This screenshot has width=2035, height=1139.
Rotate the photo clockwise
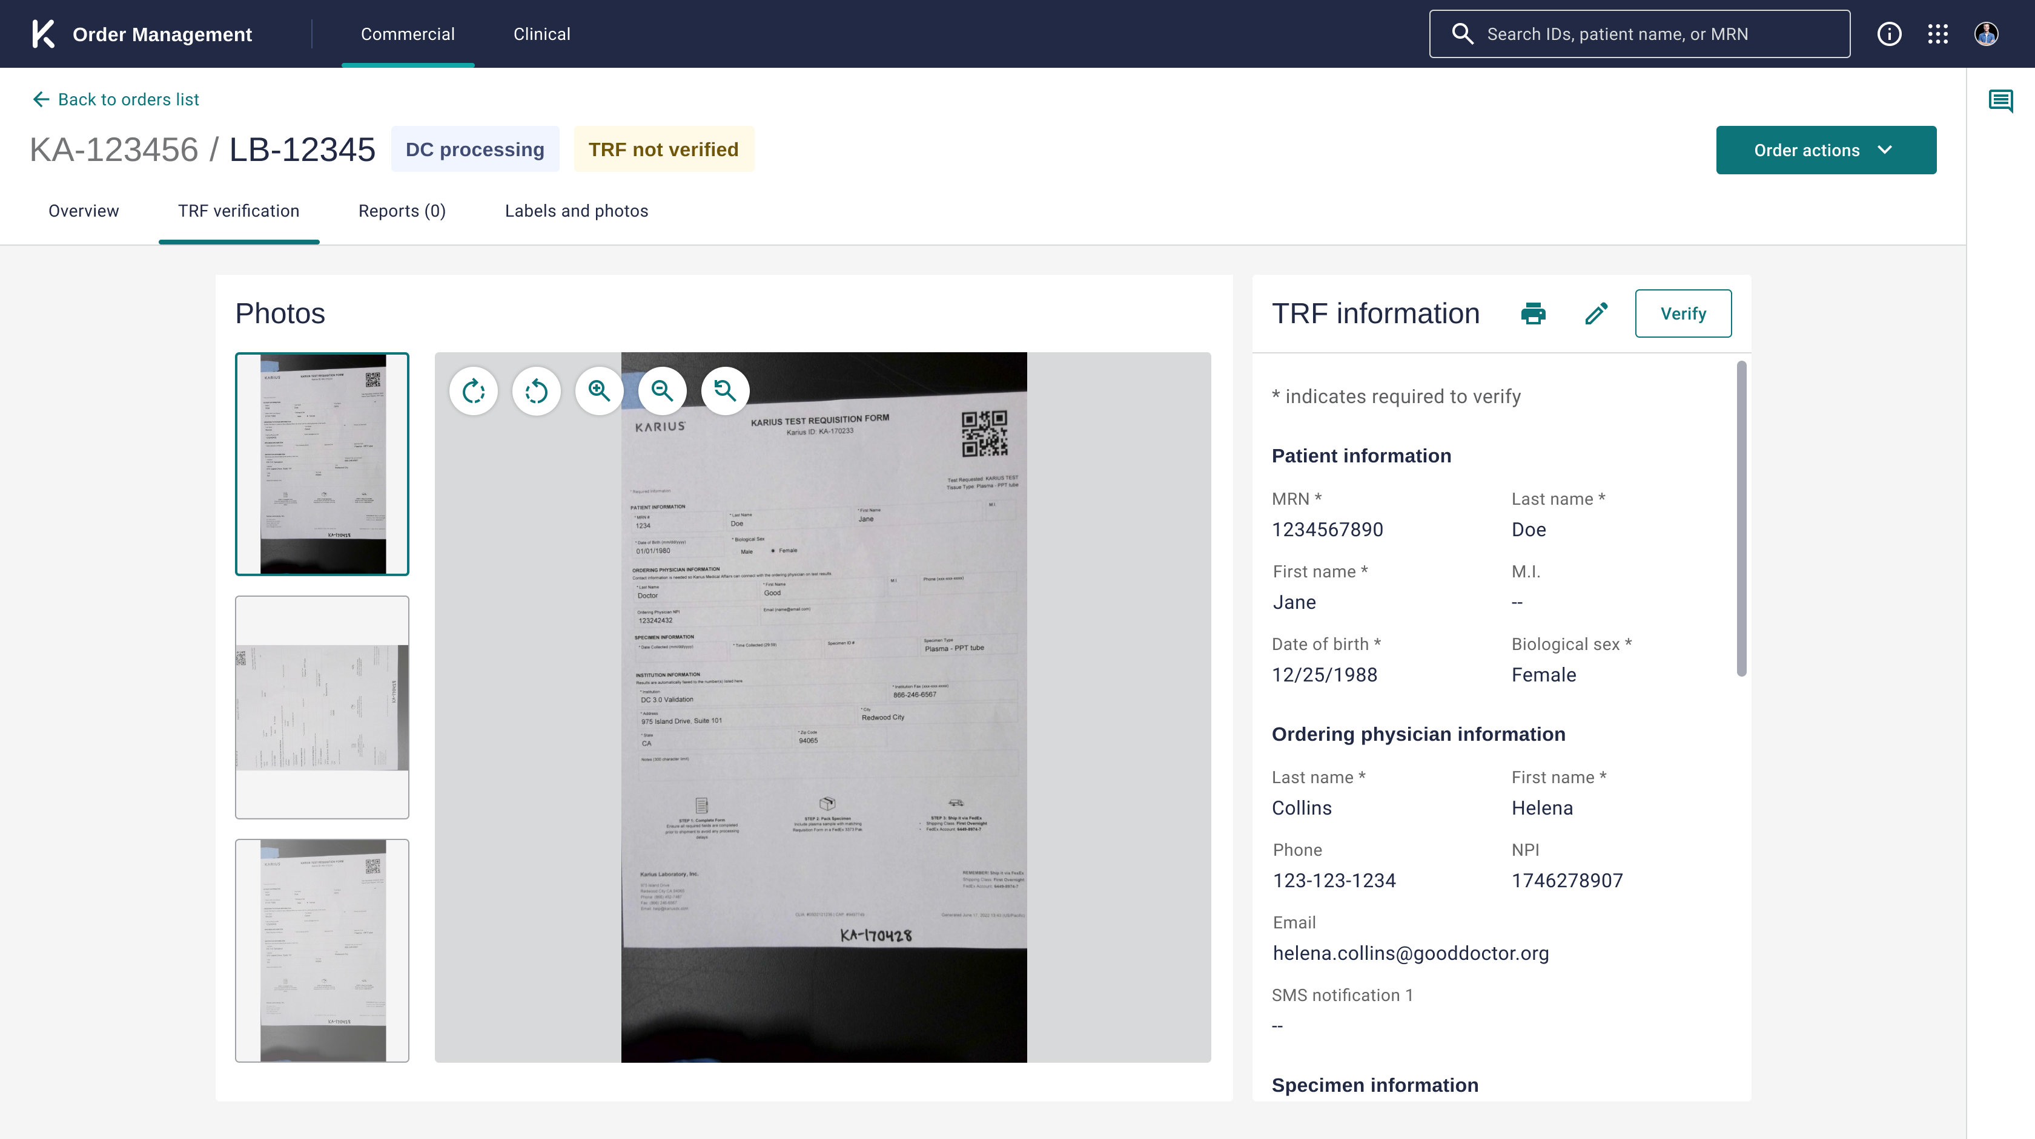[473, 391]
